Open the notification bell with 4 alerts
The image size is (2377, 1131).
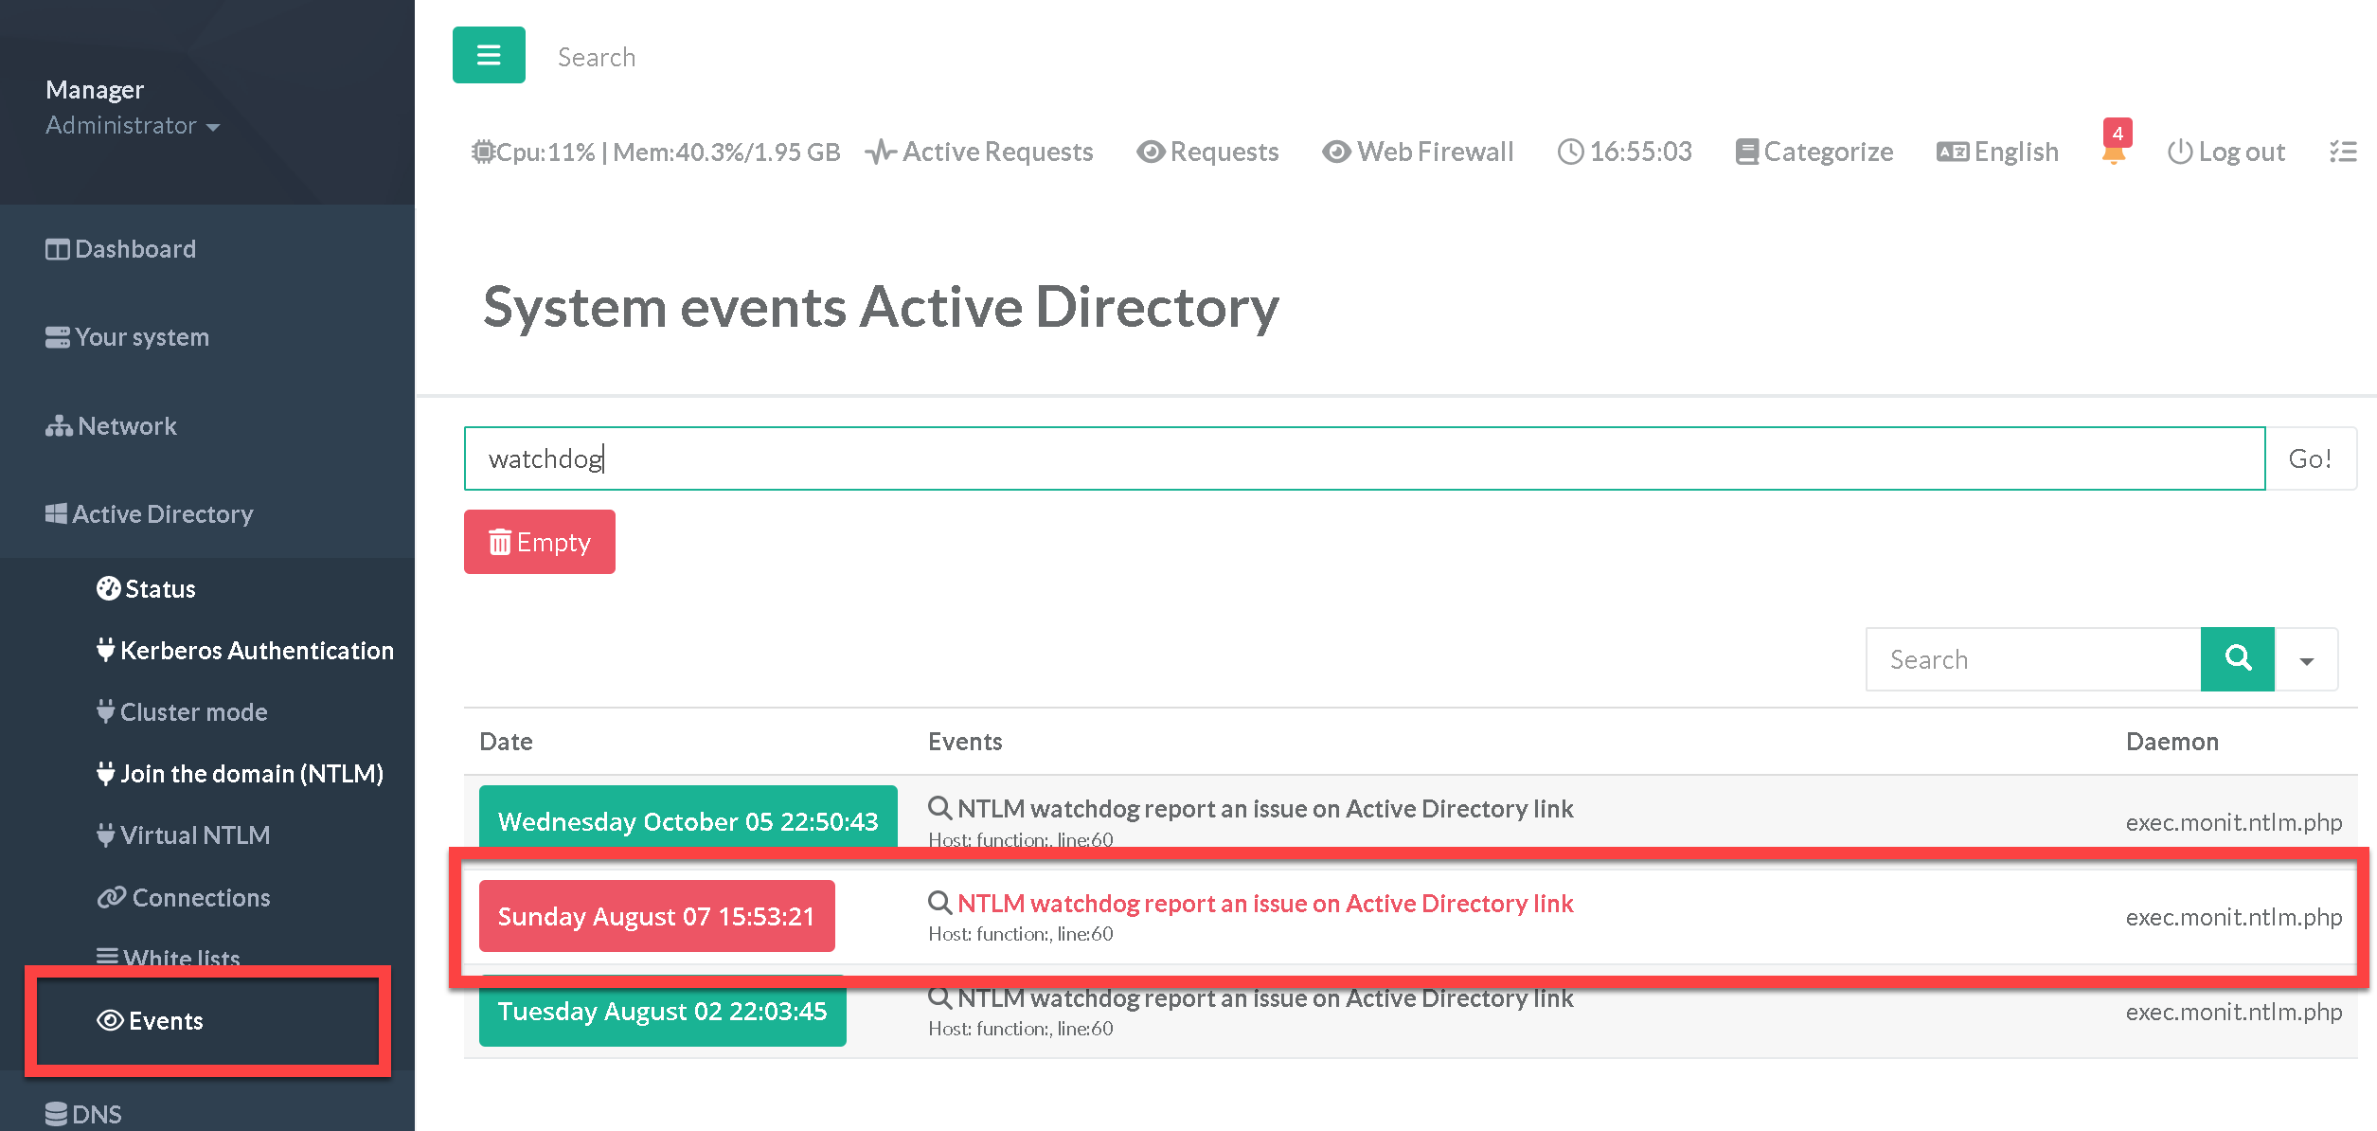2114,147
